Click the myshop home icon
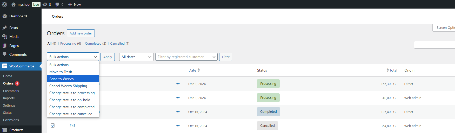 coord(14,4)
